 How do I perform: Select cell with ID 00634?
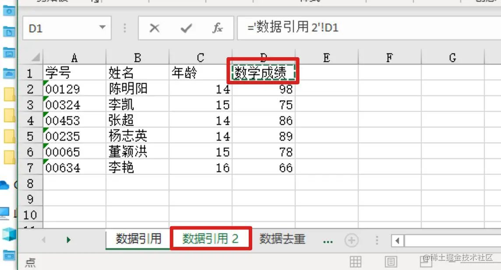click(x=74, y=167)
